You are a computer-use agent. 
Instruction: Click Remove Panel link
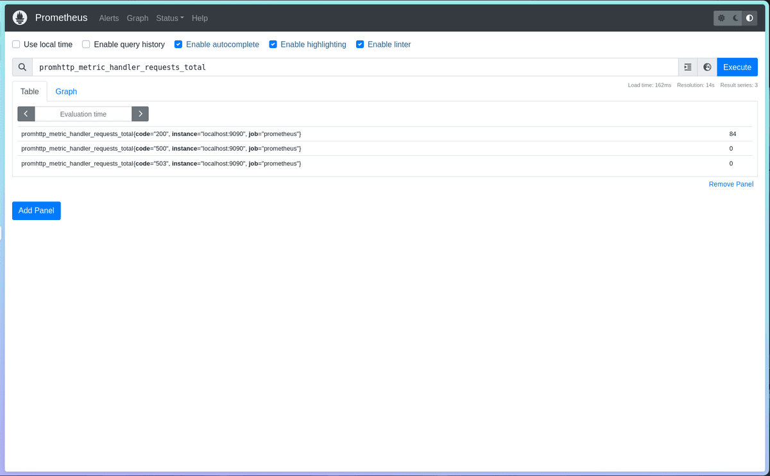click(x=731, y=184)
